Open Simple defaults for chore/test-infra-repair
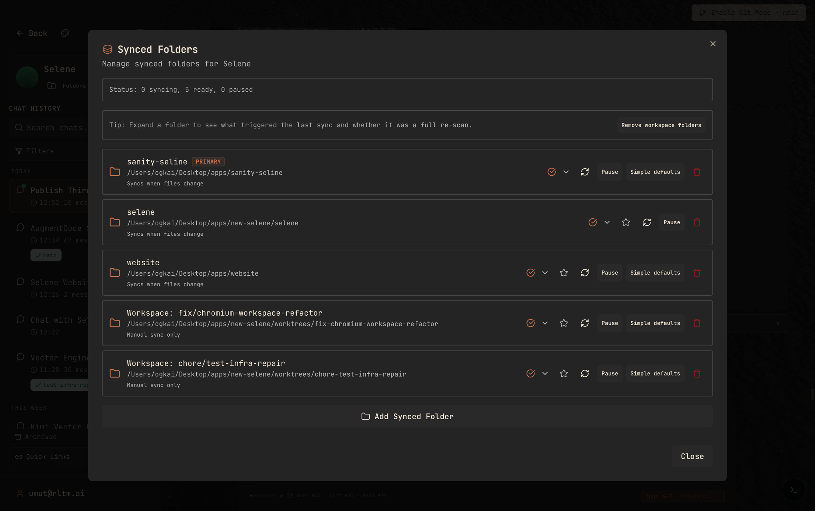 point(655,373)
